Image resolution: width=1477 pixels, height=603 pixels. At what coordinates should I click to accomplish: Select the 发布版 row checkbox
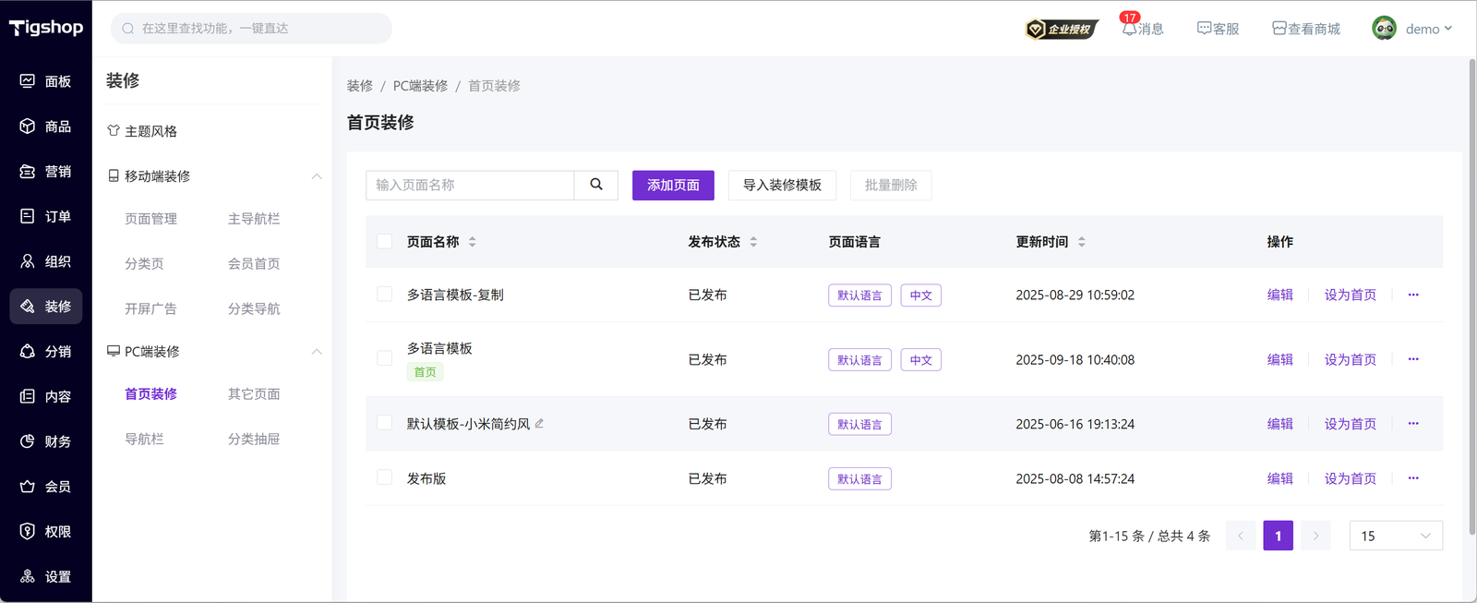[x=385, y=478]
